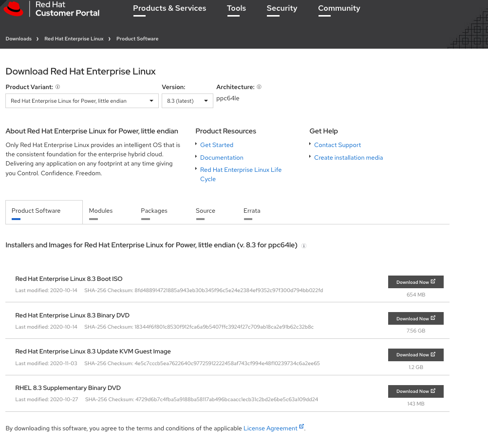488x444 pixels.
Task: Click the 7.56 GB file size
Action: tap(416, 331)
